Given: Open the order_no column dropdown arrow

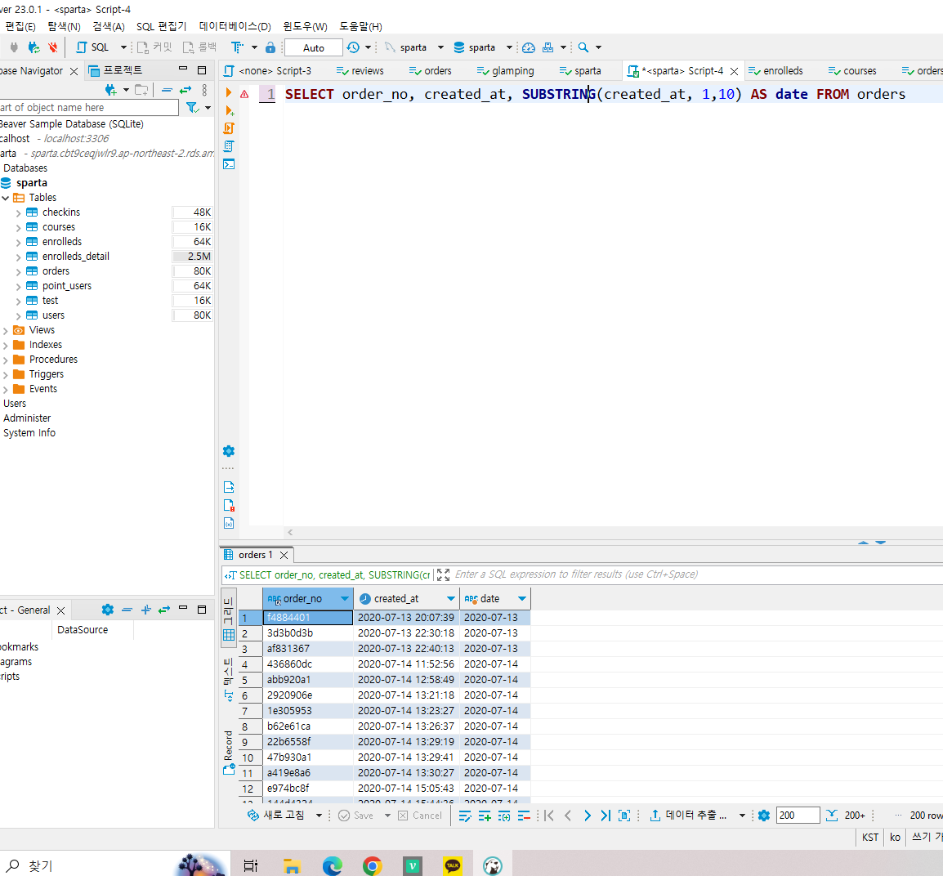Looking at the screenshot, I should point(345,599).
